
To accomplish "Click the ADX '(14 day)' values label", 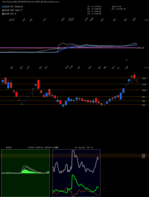I will [84, 147].
